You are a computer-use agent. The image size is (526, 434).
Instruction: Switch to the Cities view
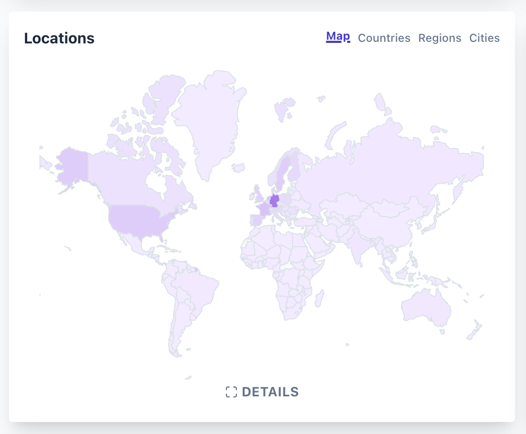485,38
